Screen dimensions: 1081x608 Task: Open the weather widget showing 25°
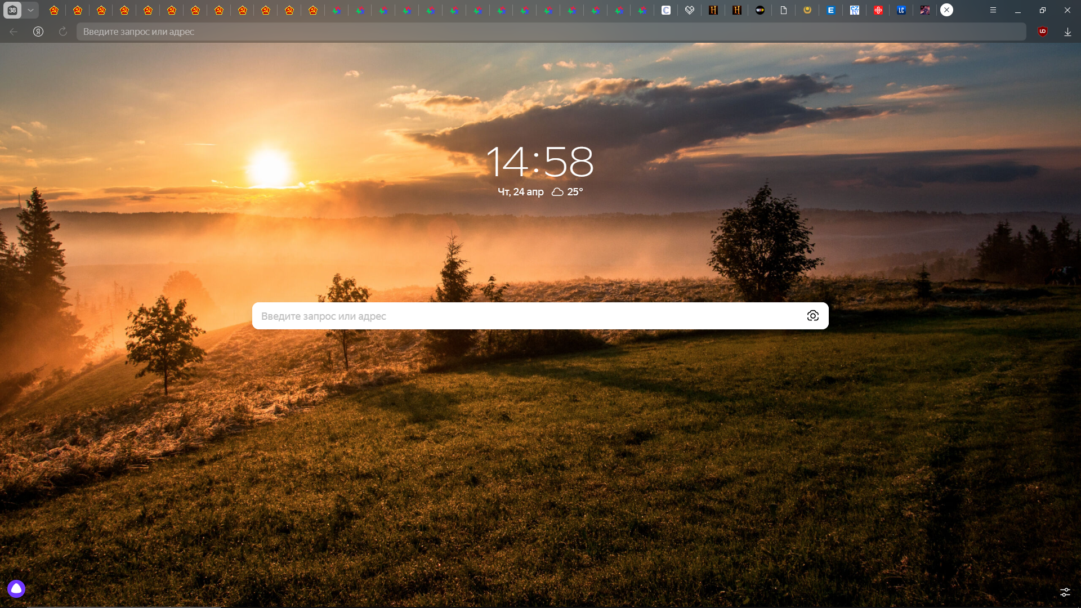(x=568, y=192)
